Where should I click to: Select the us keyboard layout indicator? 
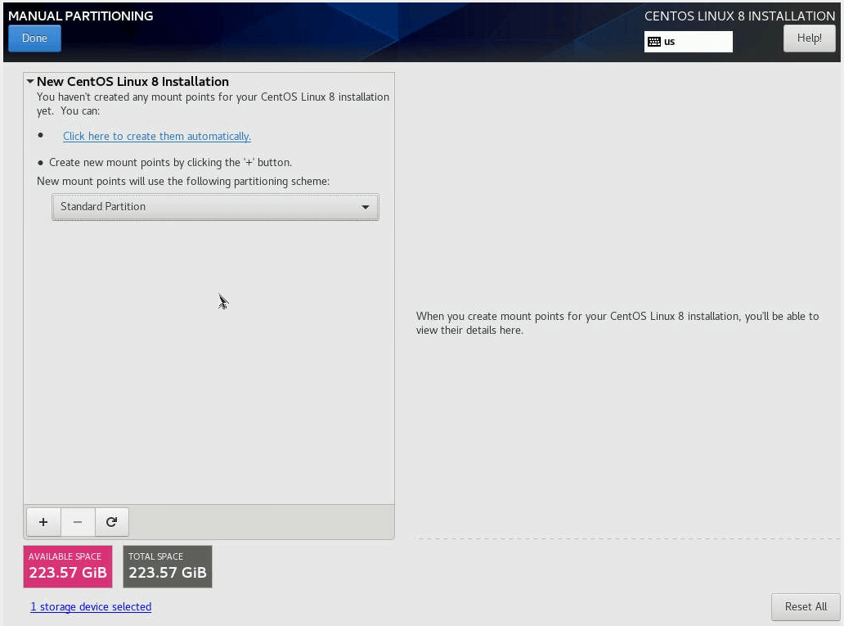click(689, 42)
